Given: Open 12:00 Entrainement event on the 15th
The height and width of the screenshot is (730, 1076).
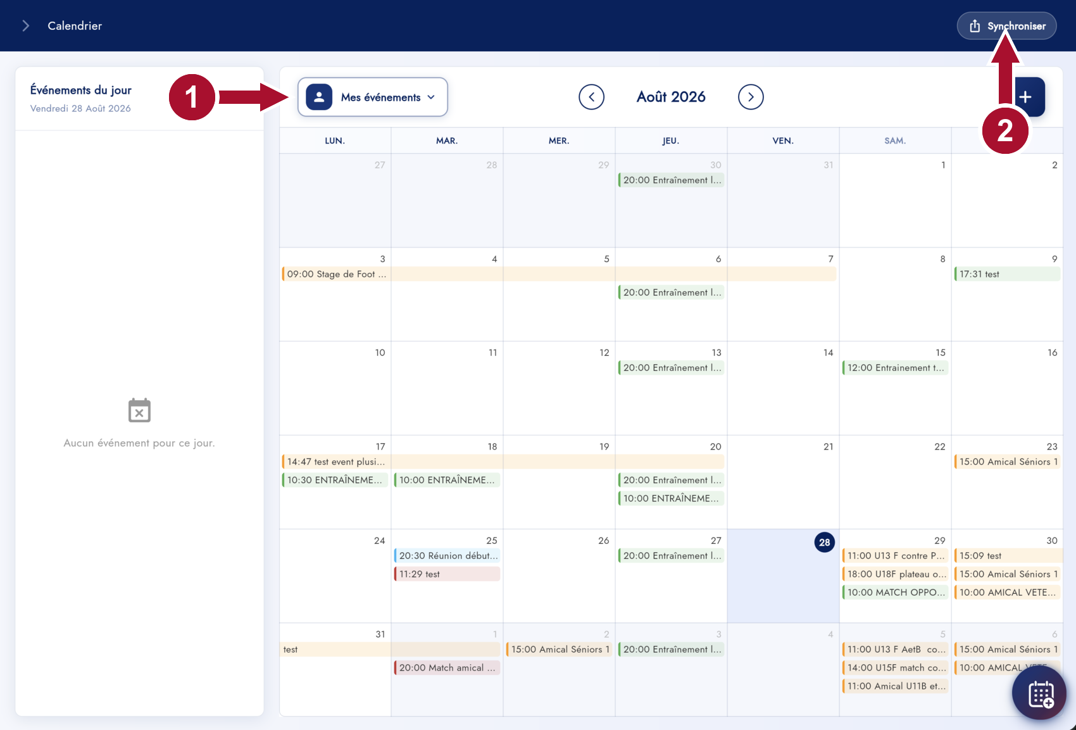Looking at the screenshot, I should click(895, 368).
